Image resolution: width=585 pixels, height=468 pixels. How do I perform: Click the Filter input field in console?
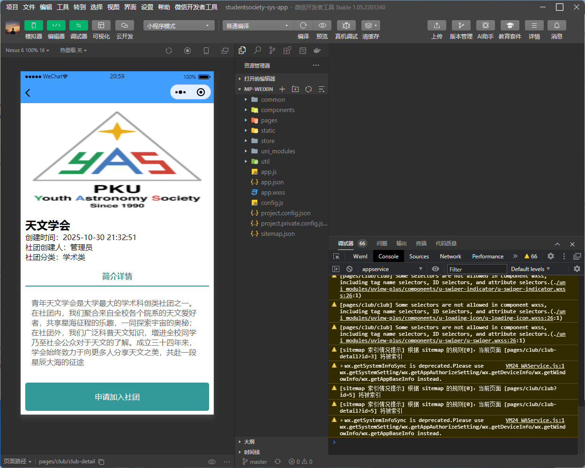(x=477, y=269)
